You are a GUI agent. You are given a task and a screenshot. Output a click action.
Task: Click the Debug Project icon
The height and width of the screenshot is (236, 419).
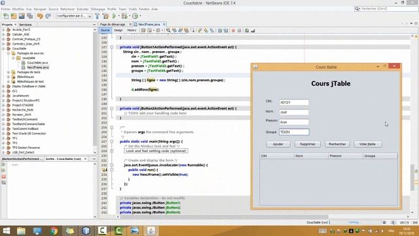[124, 16]
